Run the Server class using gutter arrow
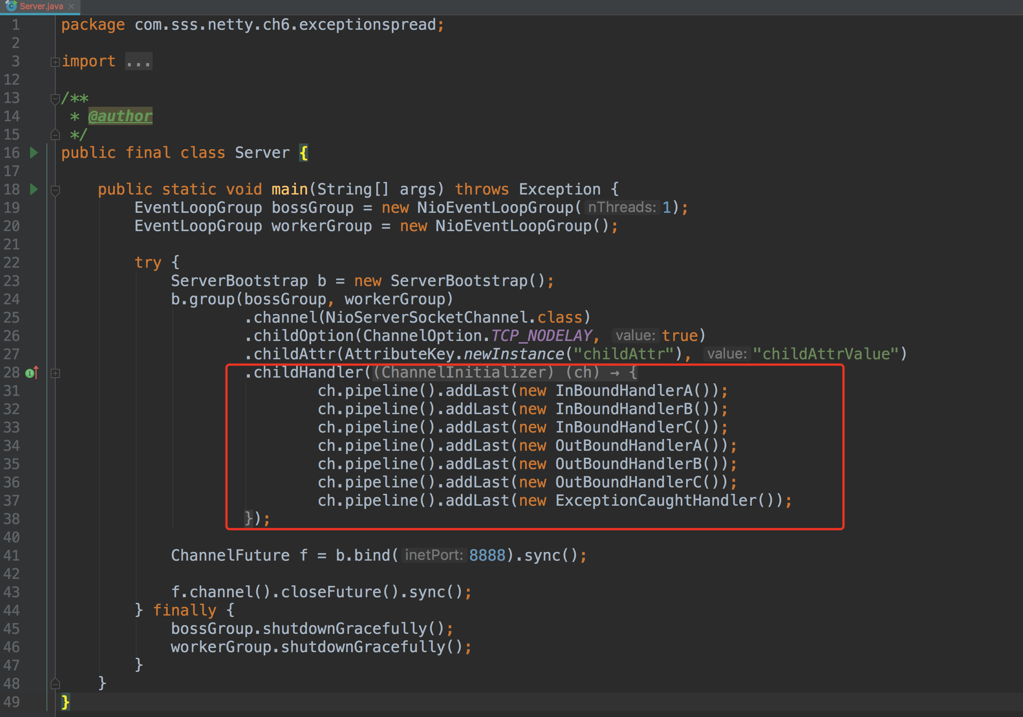1023x717 pixels. click(34, 153)
